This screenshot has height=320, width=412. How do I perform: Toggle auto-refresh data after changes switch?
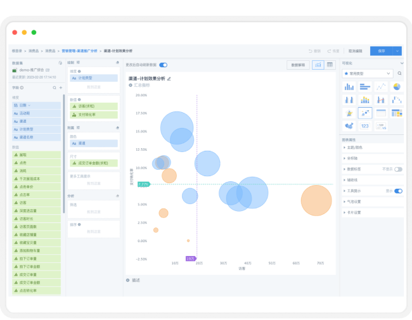[163, 65]
